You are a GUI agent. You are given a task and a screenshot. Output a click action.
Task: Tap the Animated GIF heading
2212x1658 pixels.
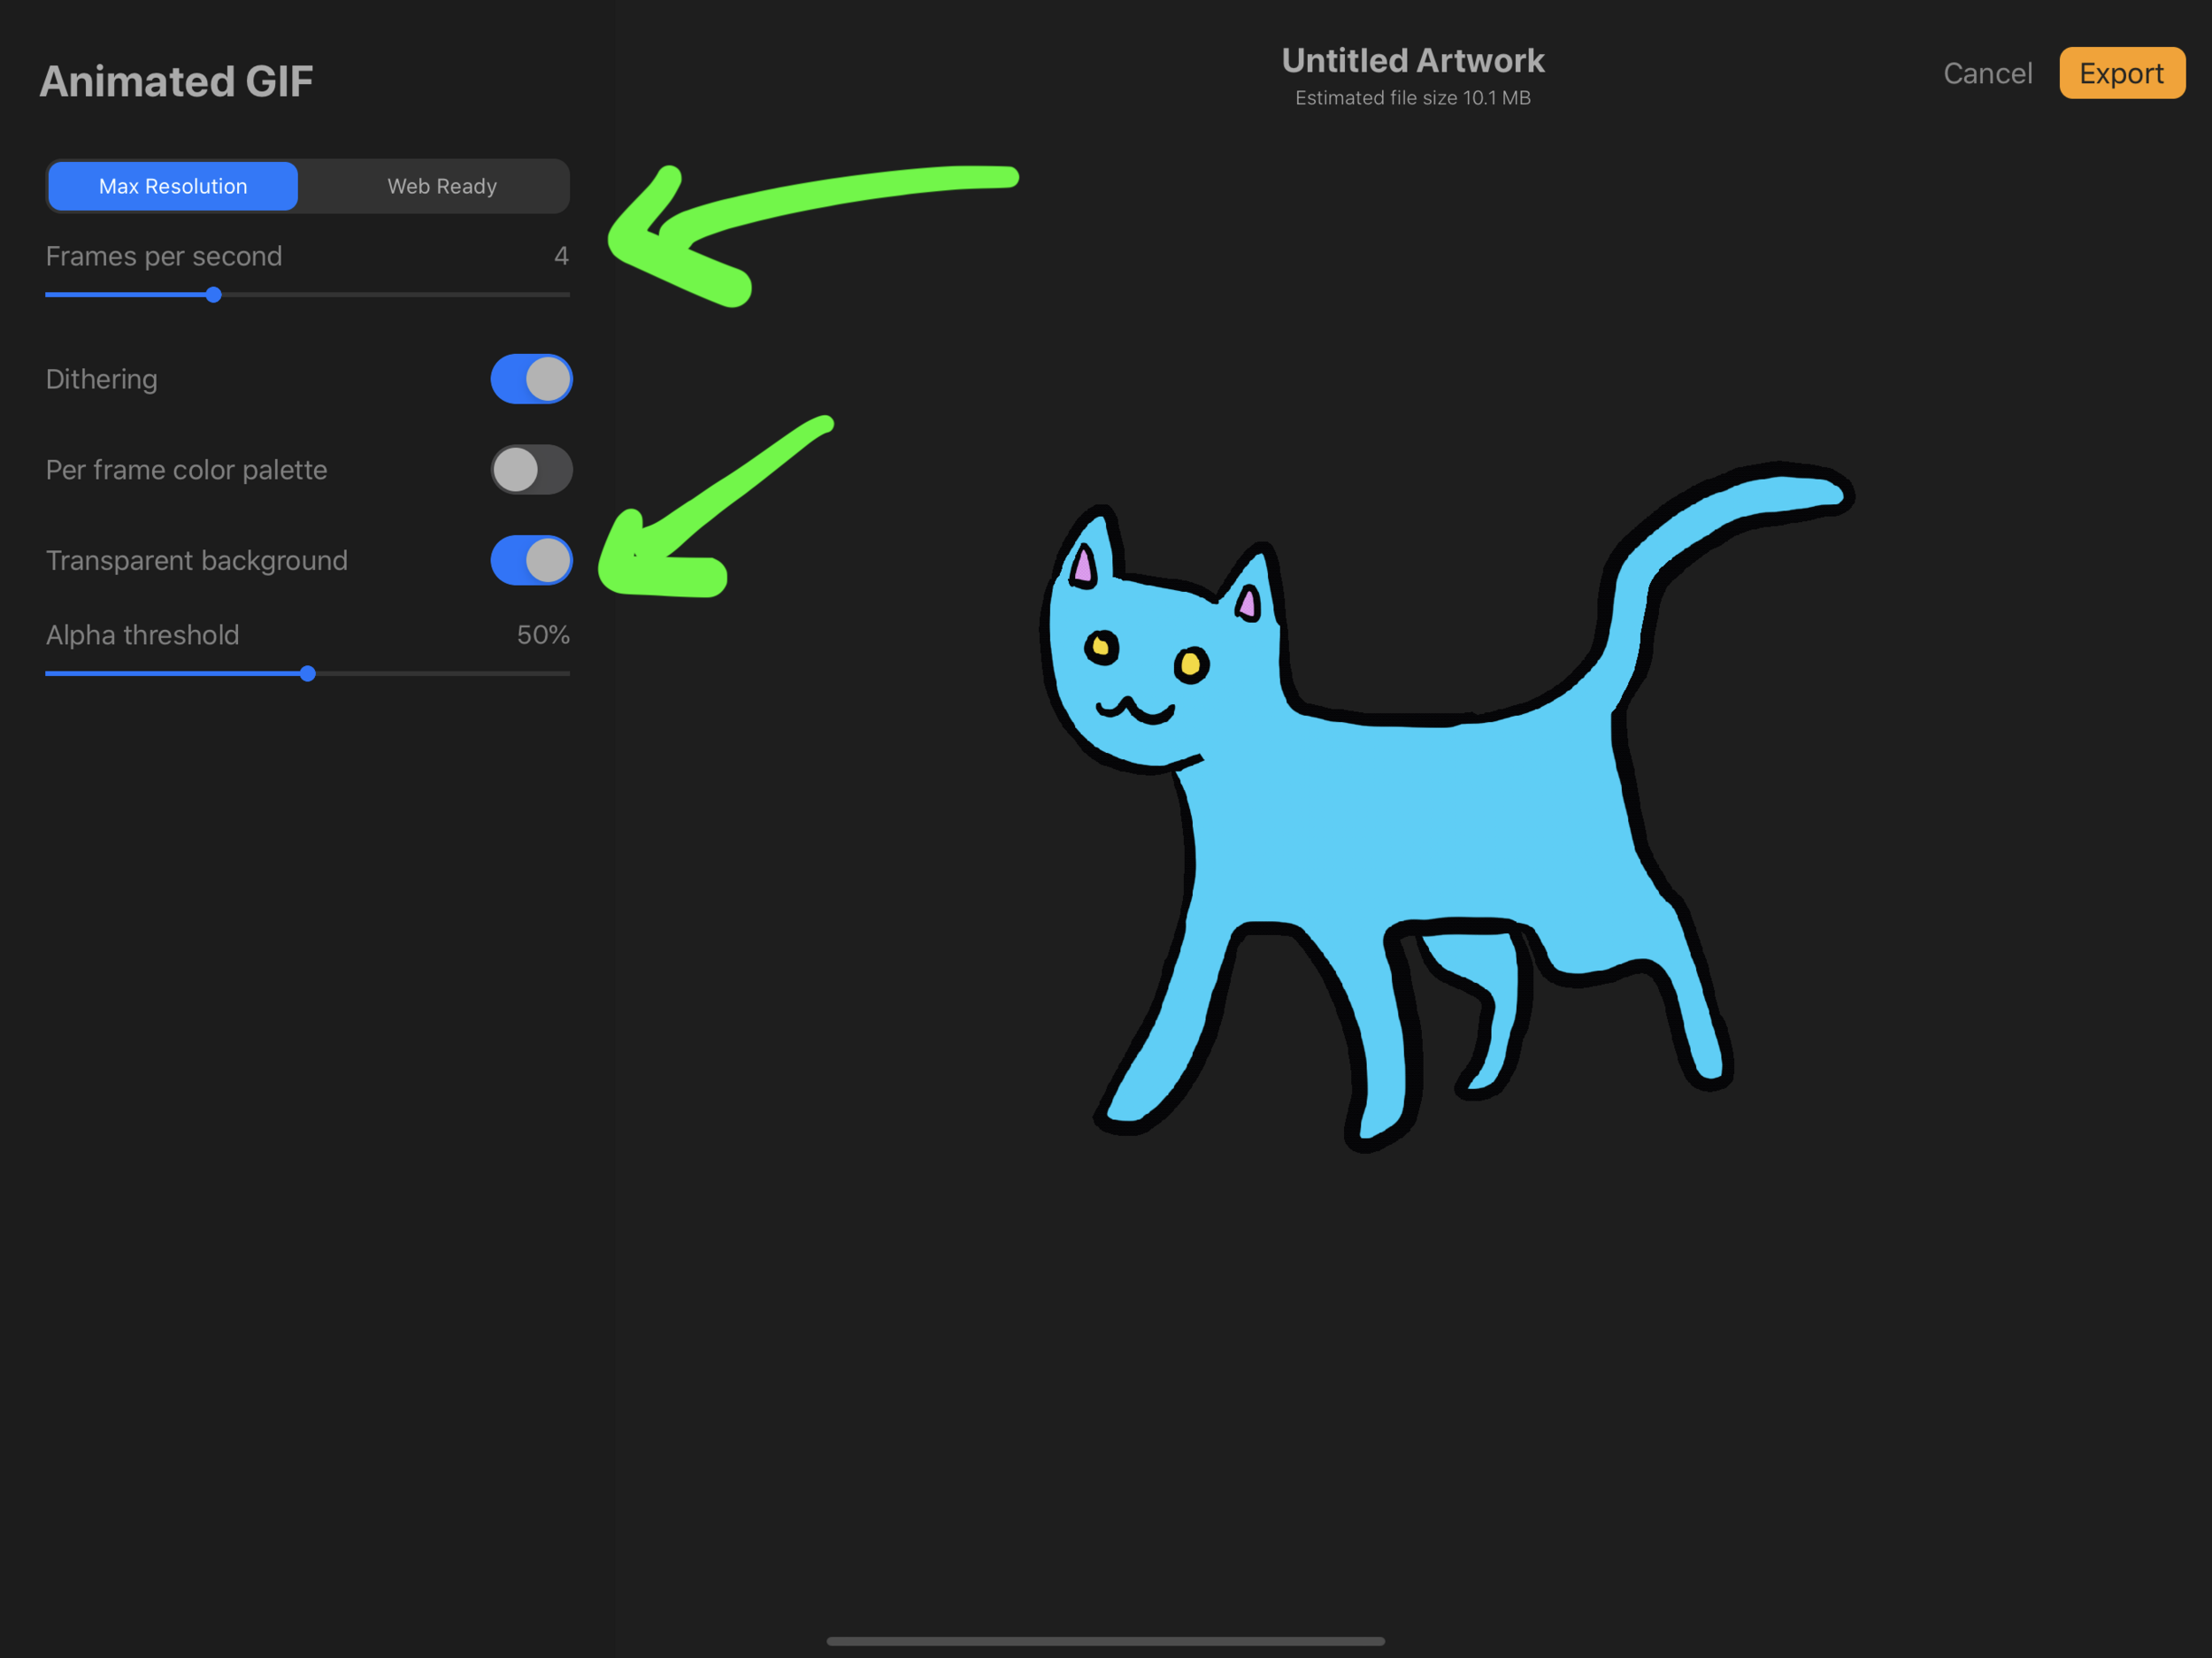[x=177, y=80]
